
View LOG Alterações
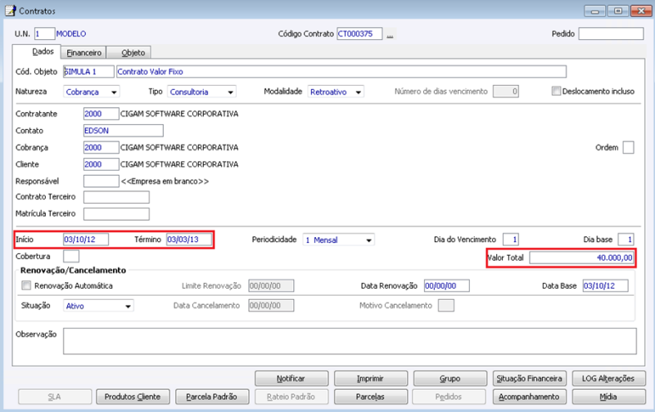(x=608, y=378)
